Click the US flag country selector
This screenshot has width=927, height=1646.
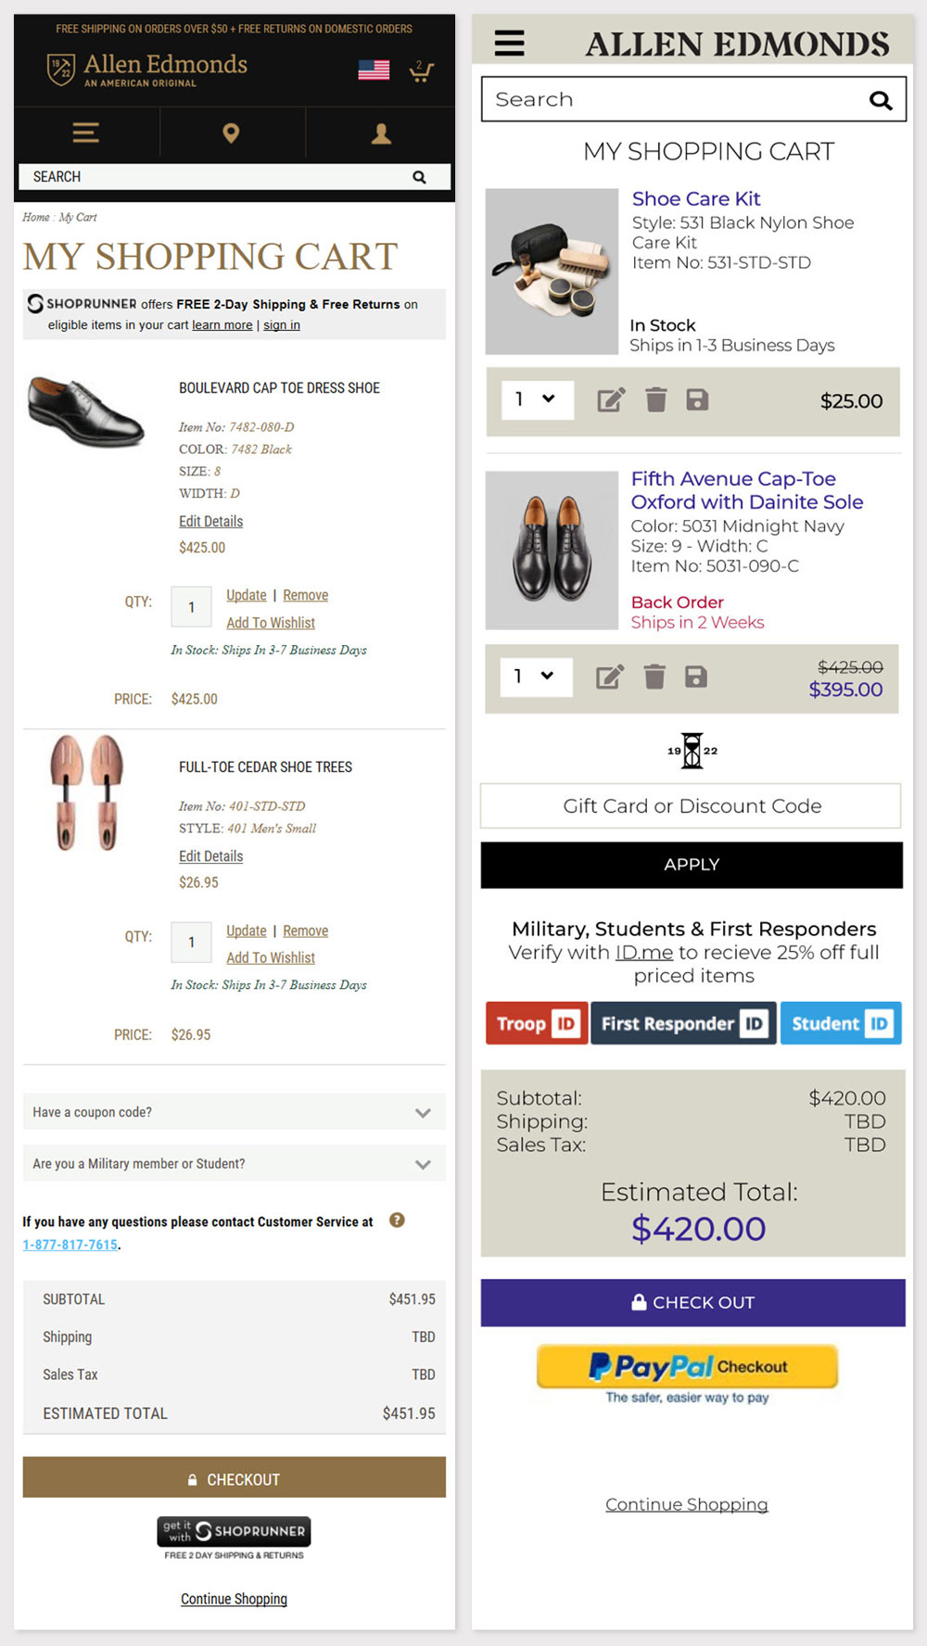[374, 68]
